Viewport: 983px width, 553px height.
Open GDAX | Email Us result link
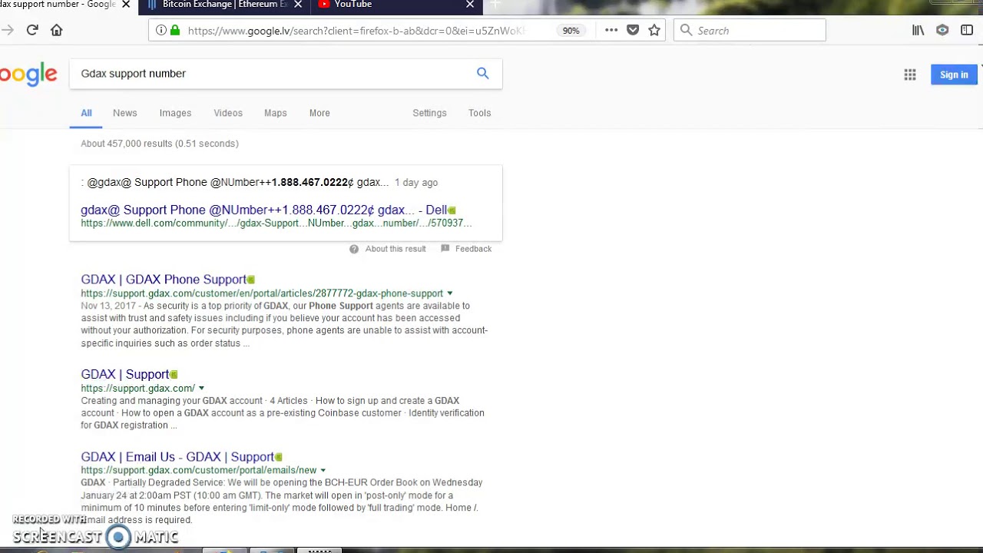point(177,457)
